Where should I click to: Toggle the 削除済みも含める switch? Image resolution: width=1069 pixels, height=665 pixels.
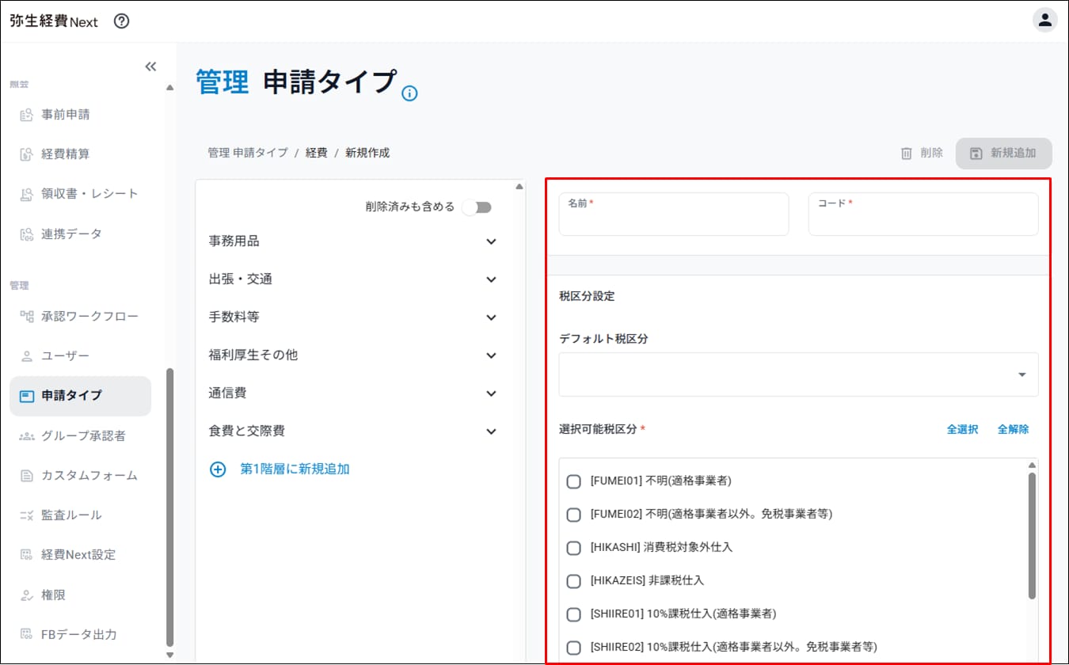(x=477, y=207)
